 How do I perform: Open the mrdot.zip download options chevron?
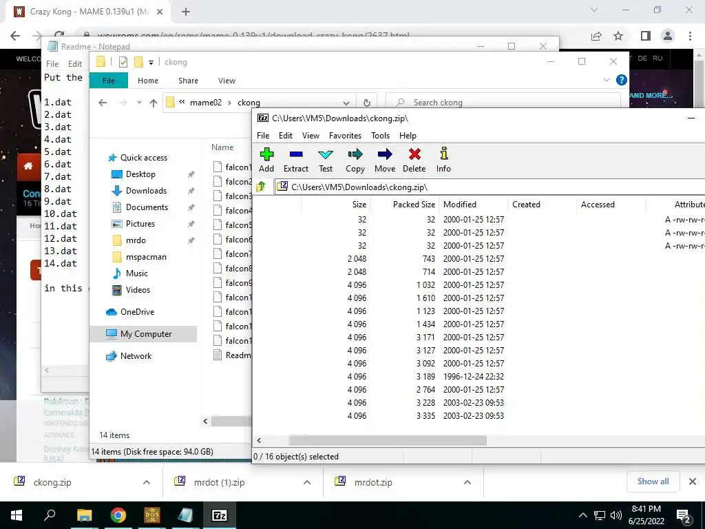point(467,482)
